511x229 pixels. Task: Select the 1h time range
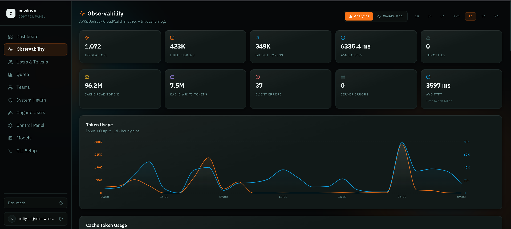pos(417,16)
